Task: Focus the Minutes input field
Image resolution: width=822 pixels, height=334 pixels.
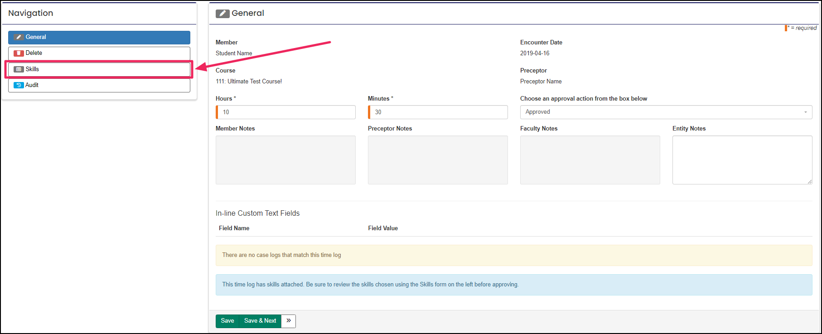Action: [439, 112]
